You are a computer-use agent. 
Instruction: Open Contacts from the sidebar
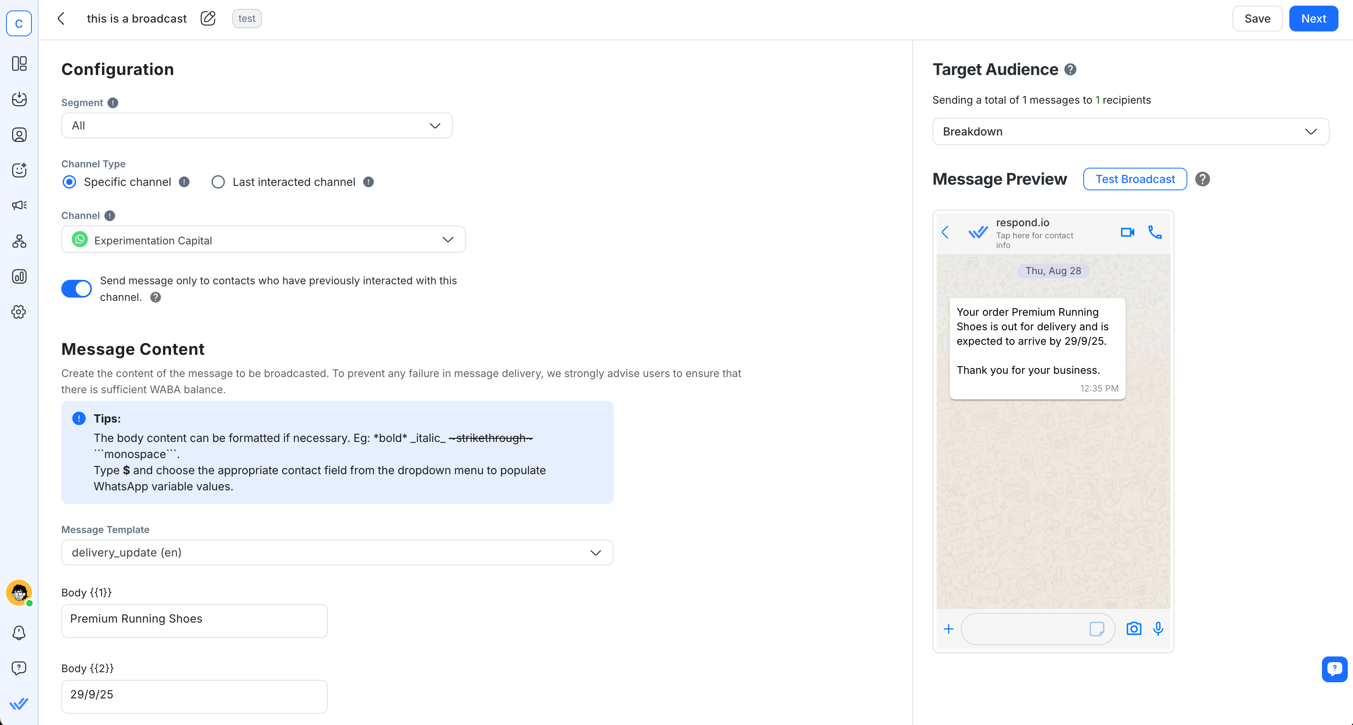(19, 135)
